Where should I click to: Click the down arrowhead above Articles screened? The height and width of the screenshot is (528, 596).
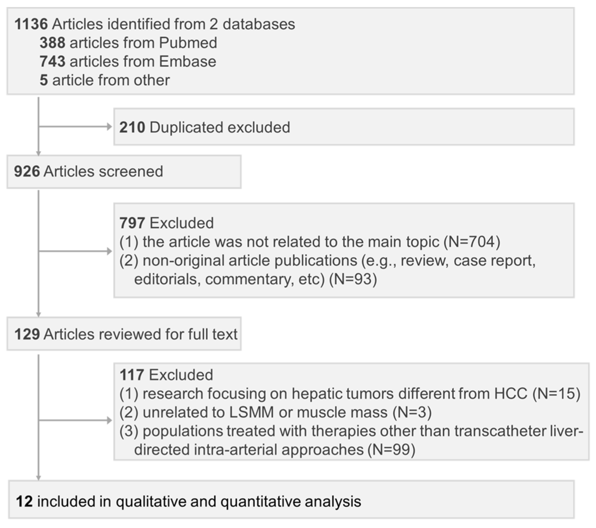[38, 153]
